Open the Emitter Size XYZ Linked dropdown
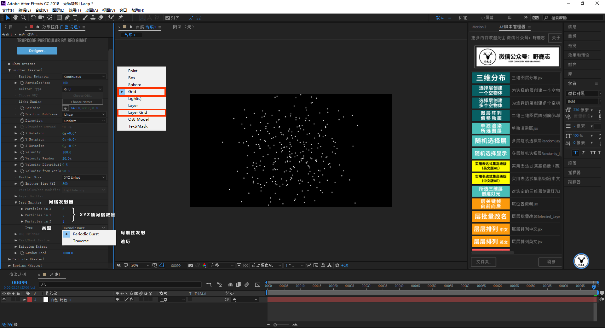 coord(84,177)
